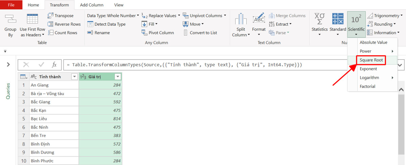Open the Logarithm submenu

click(x=373, y=77)
